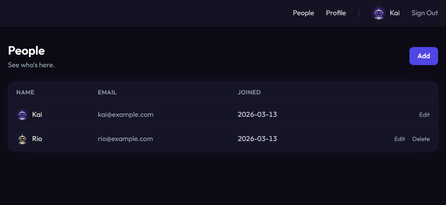446x205 pixels.
Task: Click the Name column header
Action: coord(25,93)
